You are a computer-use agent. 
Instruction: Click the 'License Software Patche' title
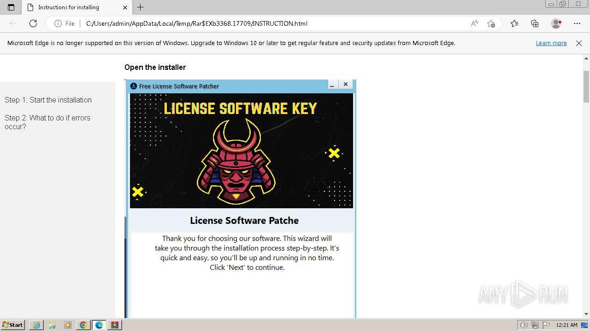pyautogui.click(x=244, y=221)
